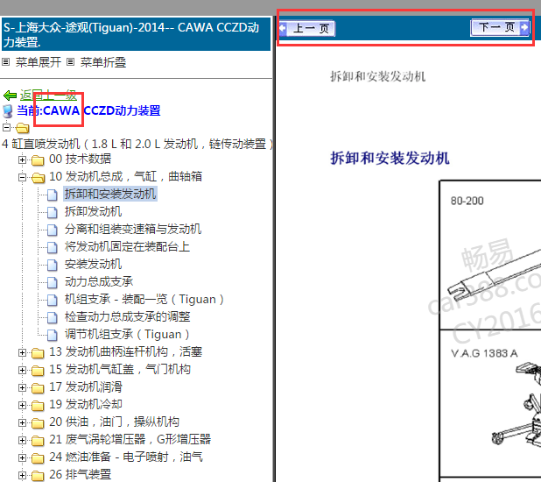Screen dimensions: 541x482
Task: Click the page icon of 安装发动机
Action: (53, 266)
